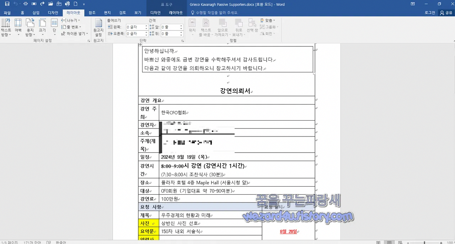Open the 위치 position gallery
Viewport: 455px width, 244px height.
click(192, 28)
